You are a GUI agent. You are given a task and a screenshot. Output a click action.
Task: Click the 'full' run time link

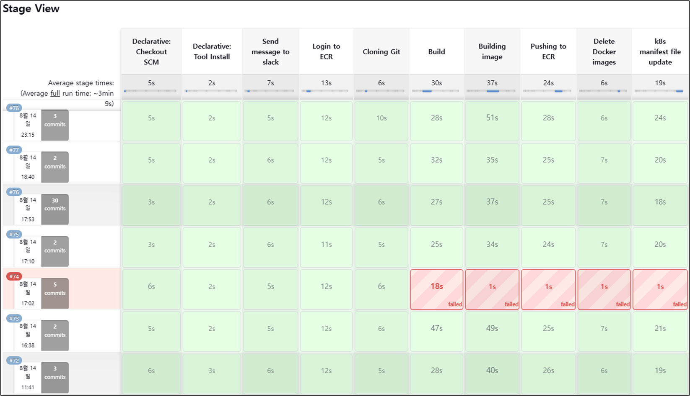pyautogui.click(x=55, y=93)
